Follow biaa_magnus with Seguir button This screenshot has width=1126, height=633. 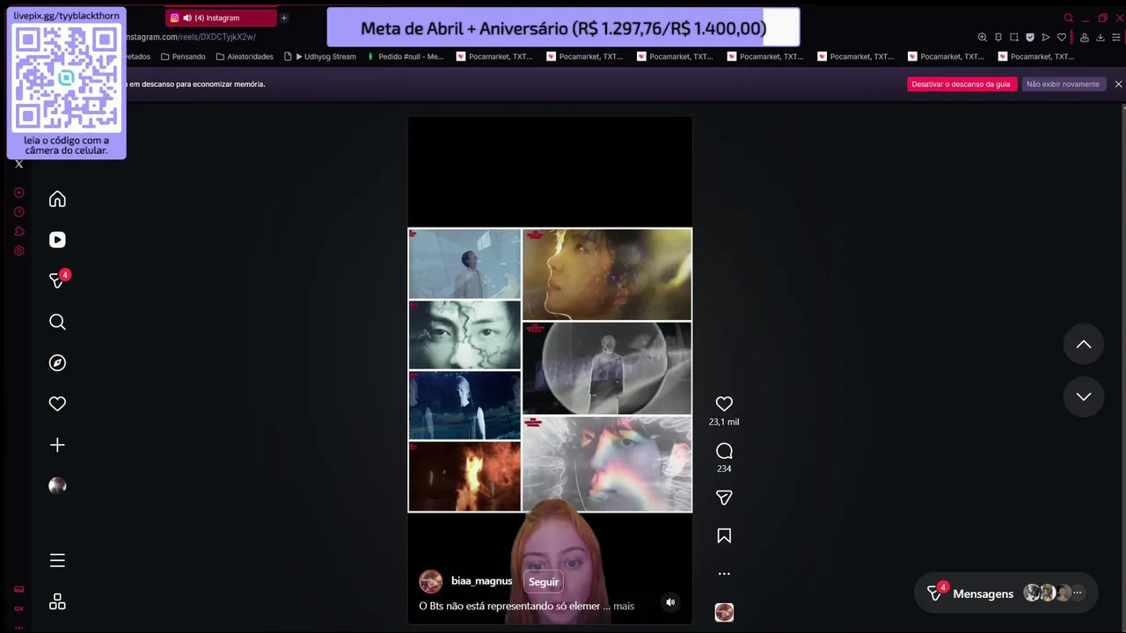[544, 582]
